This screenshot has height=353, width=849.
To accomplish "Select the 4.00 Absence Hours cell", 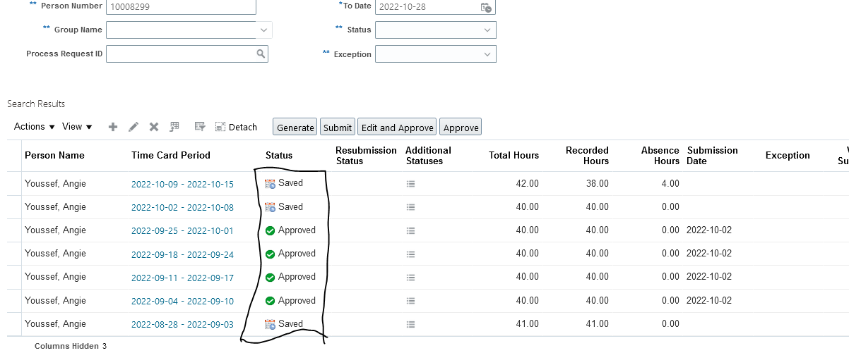I will tap(670, 183).
